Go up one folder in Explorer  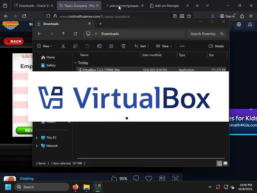coord(63,34)
